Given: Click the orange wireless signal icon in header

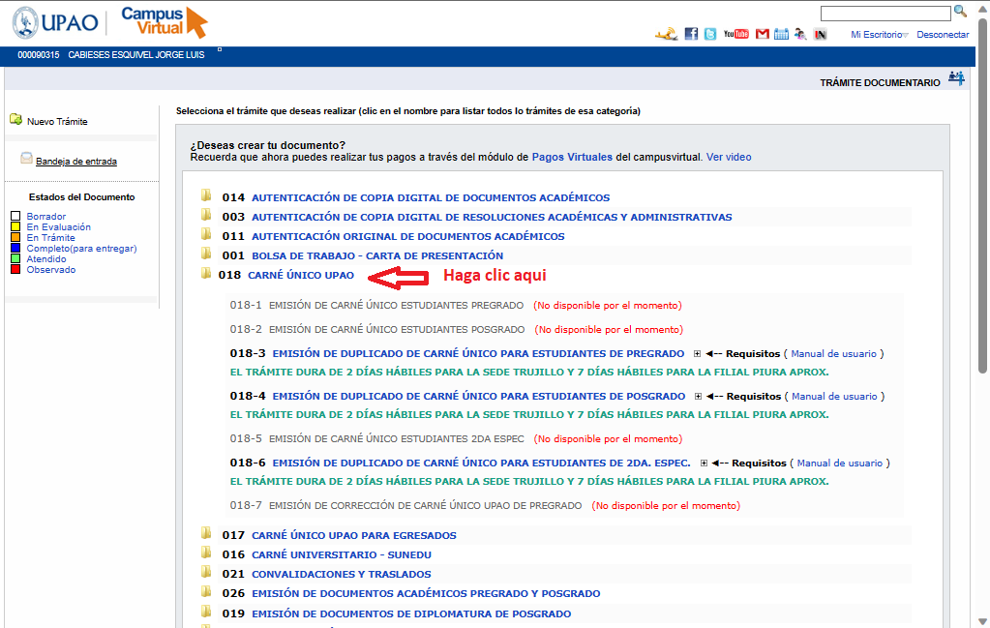Looking at the screenshot, I should click(x=666, y=34).
